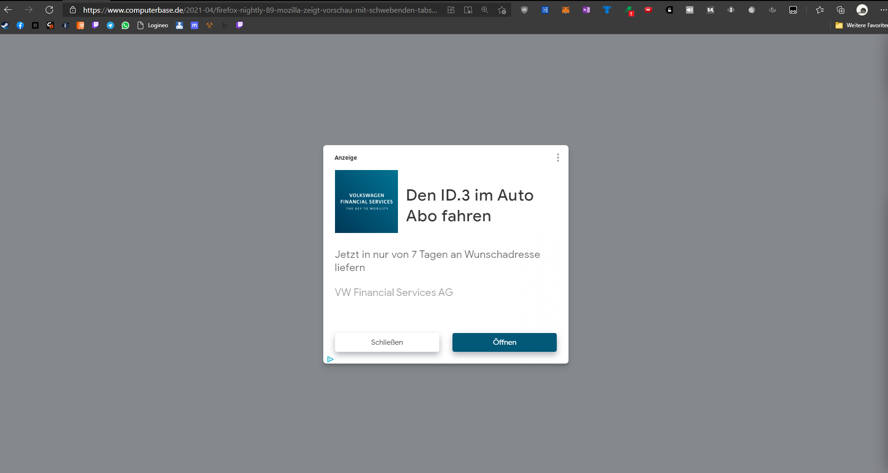
Task: Open the ComputerBase bookmark icon
Action: (x=50, y=25)
